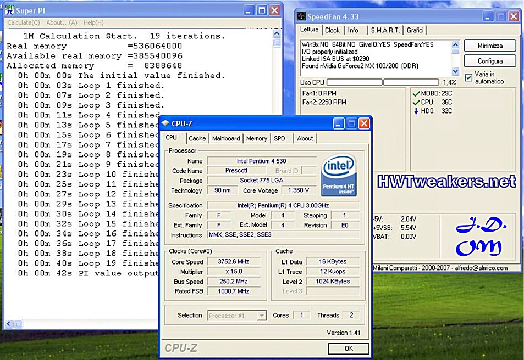Viewport: 524px width, 360px height.
Task: Click the Super PI title bar icon
Action: [10, 10]
